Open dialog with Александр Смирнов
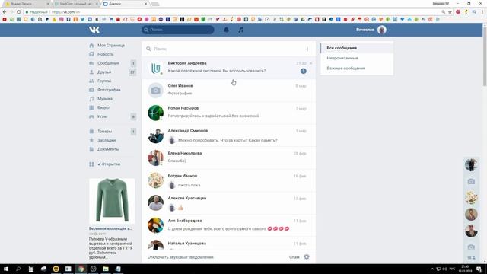This screenshot has height=274, width=487. pyautogui.click(x=228, y=135)
